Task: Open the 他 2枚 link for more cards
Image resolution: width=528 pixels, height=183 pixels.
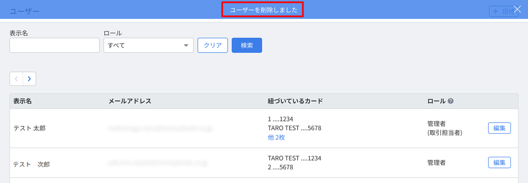Action: [x=276, y=137]
